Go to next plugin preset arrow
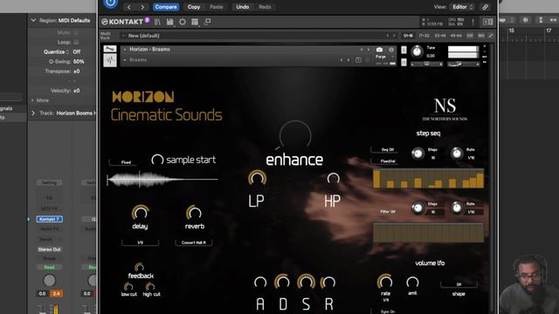Screen dimensions: 559x314 click(142, 7)
